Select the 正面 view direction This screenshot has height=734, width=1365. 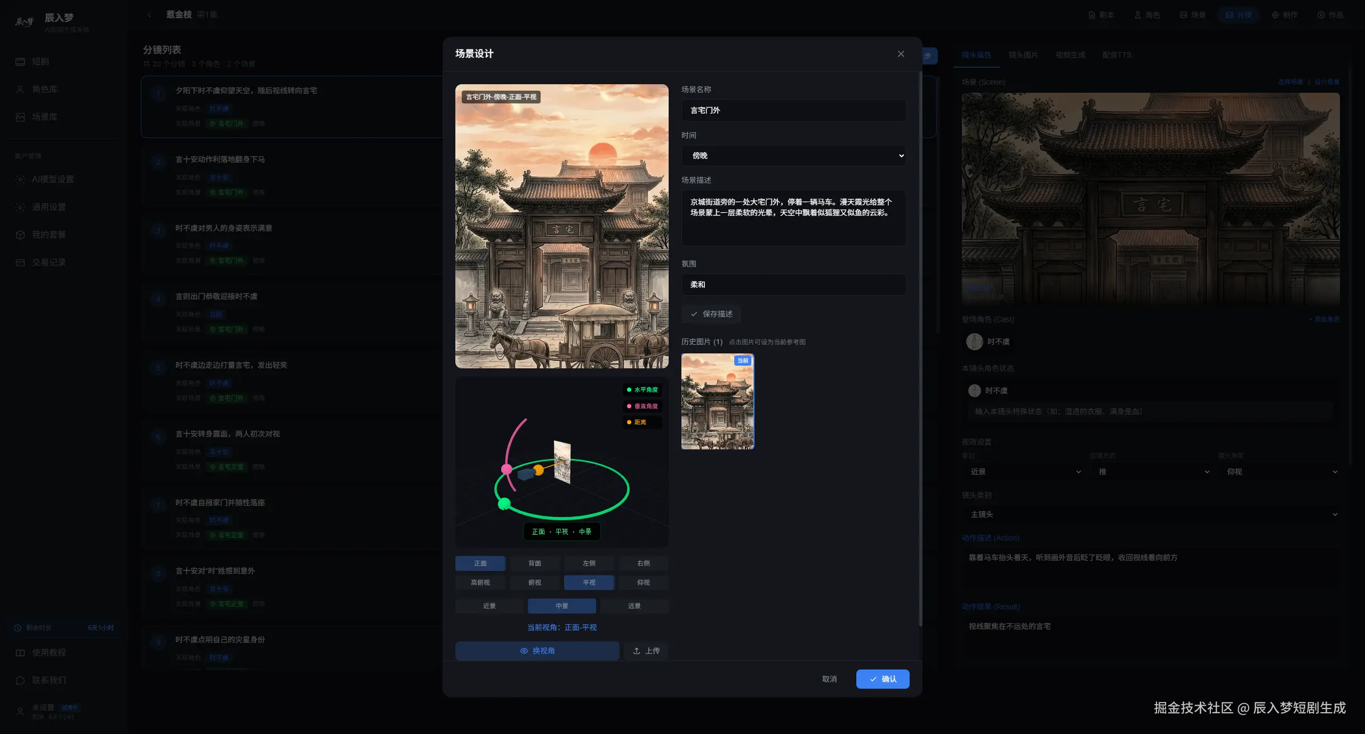tap(480, 563)
